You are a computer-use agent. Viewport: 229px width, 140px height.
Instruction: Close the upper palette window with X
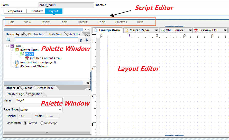point(88,29)
